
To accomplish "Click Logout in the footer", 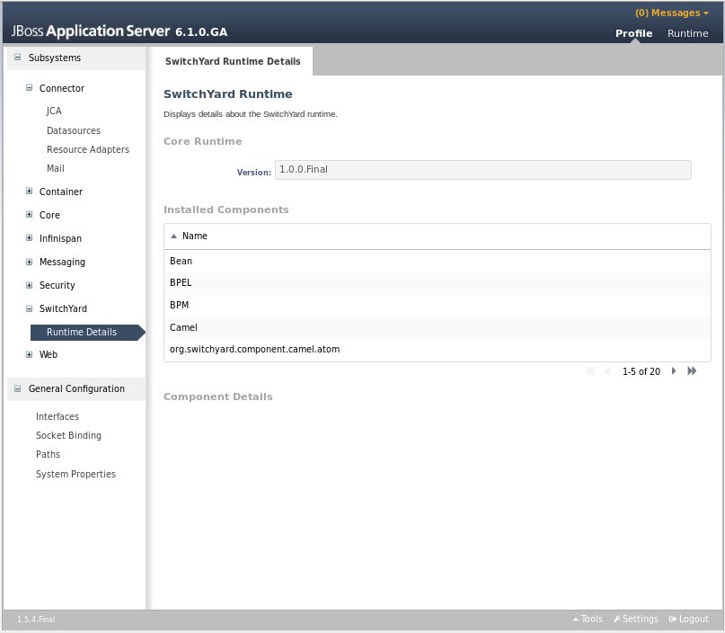I will click(x=689, y=620).
